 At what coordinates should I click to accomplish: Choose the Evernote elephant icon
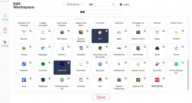(x=43, y=64)
